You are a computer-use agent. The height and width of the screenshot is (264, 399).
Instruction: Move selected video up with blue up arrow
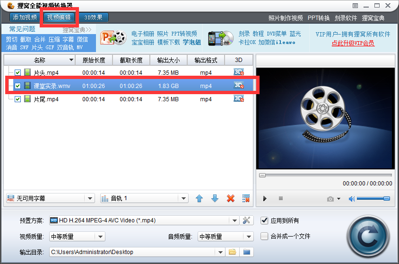click(x=199, y=199)
